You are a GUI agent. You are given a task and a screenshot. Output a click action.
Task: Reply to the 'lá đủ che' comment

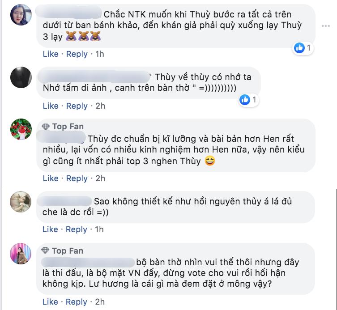pos(76,229)
